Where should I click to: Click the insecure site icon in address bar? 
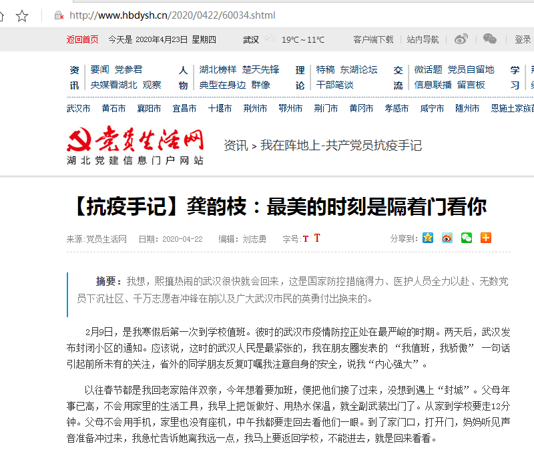(59, 15)
